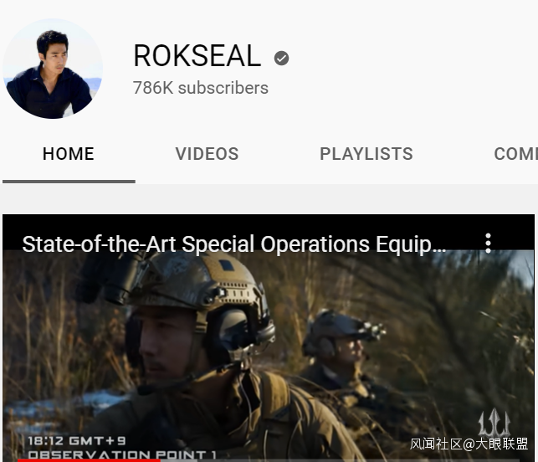The height and width of the screenshot is (462, 538).
Task: Click the ROKSEAL channel profile picture
Action: click(53, 69)
